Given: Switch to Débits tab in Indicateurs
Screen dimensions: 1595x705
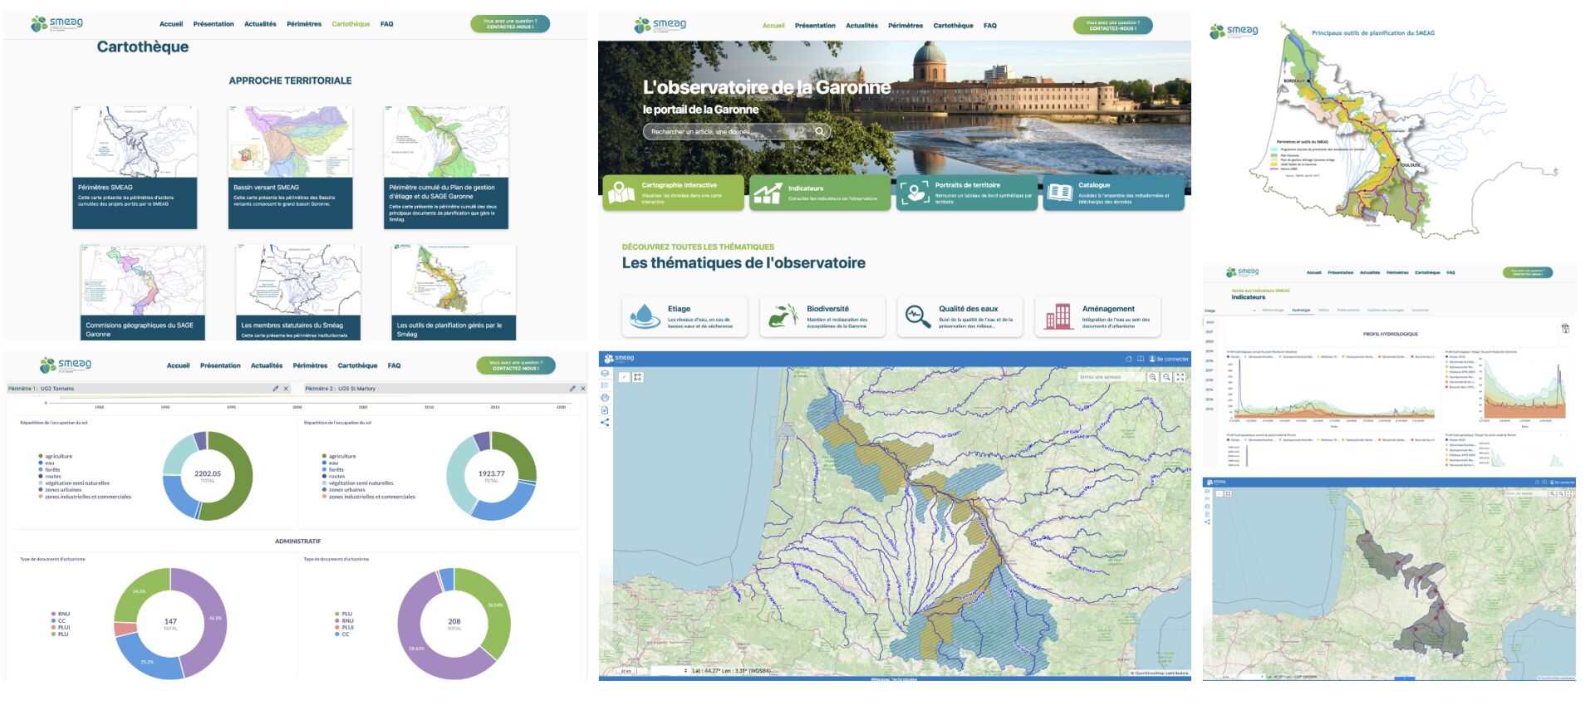Looking at the screenshot, I should (x=1323, y=311).
